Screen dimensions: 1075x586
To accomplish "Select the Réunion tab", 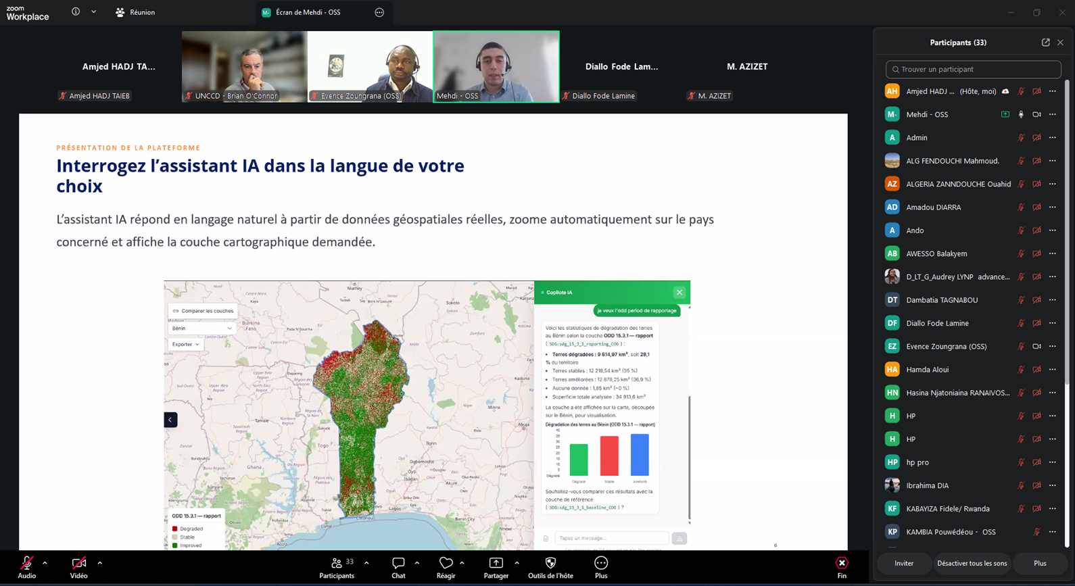I will [135, 12].
